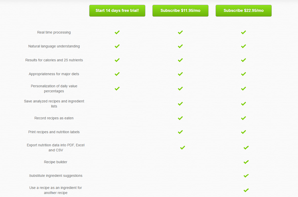
Task: Click $11.95 checkmark for Print recipes and nutrition labels
Action: tap(180, 132)
